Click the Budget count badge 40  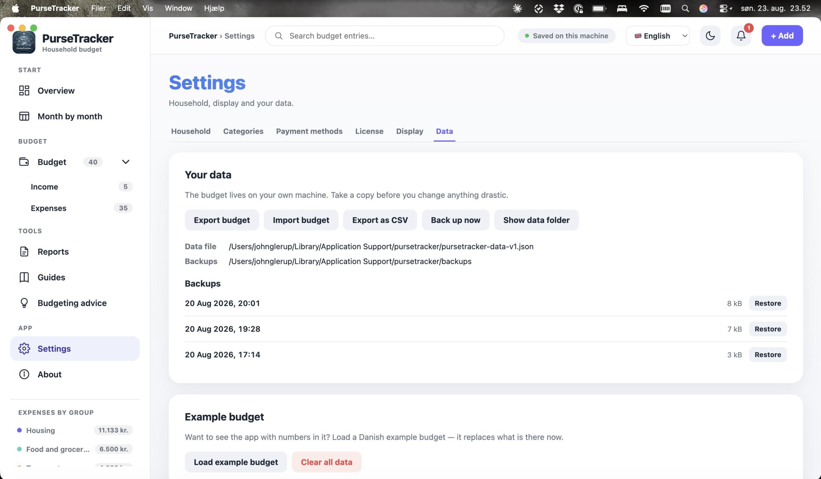[93, 162]
